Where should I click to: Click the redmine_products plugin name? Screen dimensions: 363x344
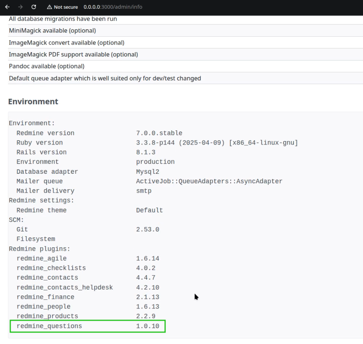coord(47,316)
